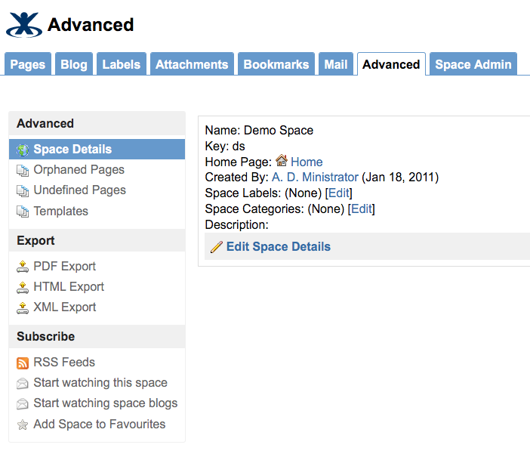Click the Confluence logo icon
Screen dimensions: 530x457
[24, 25]
